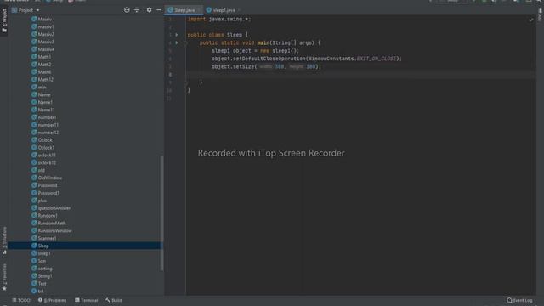Screen dimensions: 544x306
Task: Click the locate/select opened file target icon
Action: click(x=127, y=10)
